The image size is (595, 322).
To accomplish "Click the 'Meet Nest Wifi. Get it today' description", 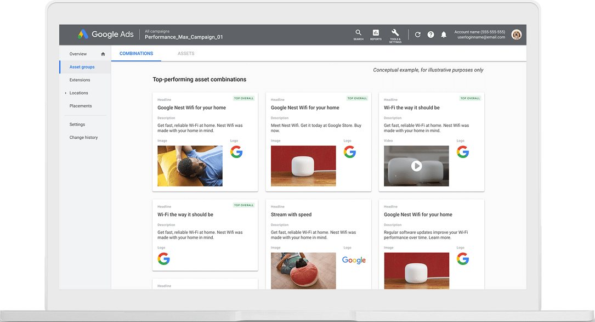I will (316, 128).
